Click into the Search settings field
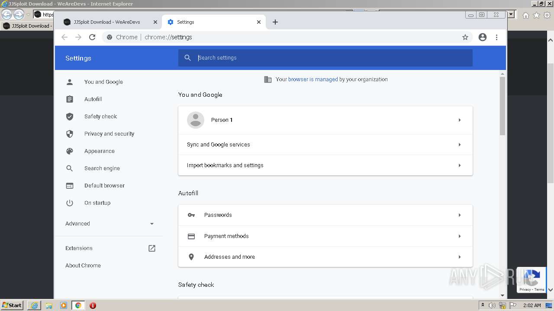The height and width of the screenshot is (311, 554). [x=325, y=57]
